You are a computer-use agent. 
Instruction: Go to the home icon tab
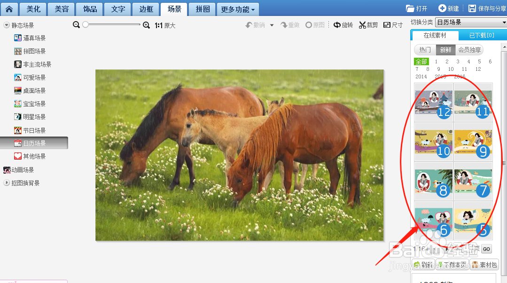tap(9, 9)
